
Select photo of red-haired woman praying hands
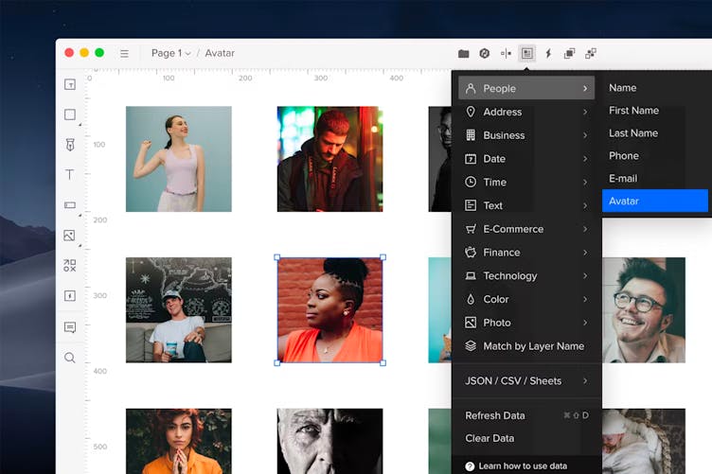tap(178, 441)
